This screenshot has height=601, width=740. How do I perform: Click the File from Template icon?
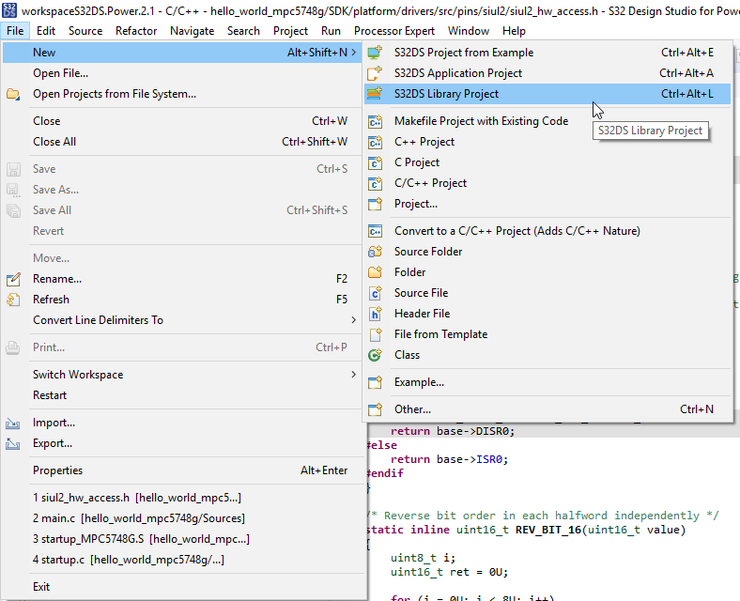pyautogui.click(x=375, y=334)
